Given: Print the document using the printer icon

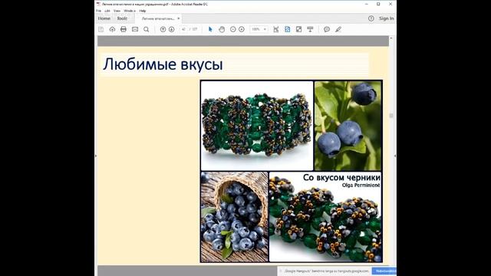Looking at the screenshot, I should 124,29.
